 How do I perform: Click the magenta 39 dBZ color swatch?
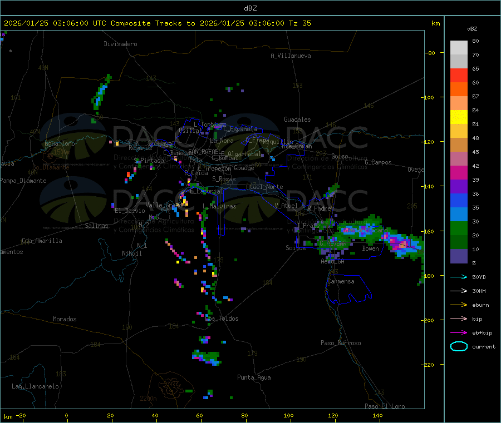click(459, 172)
